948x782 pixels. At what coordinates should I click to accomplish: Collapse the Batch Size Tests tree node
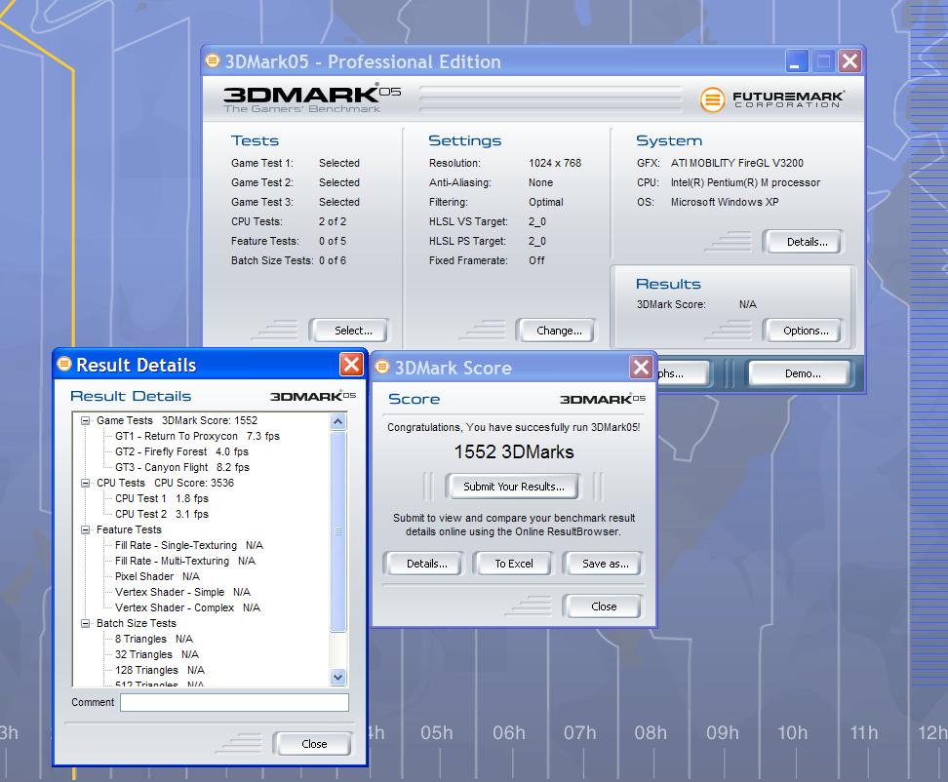coord(85,624)
